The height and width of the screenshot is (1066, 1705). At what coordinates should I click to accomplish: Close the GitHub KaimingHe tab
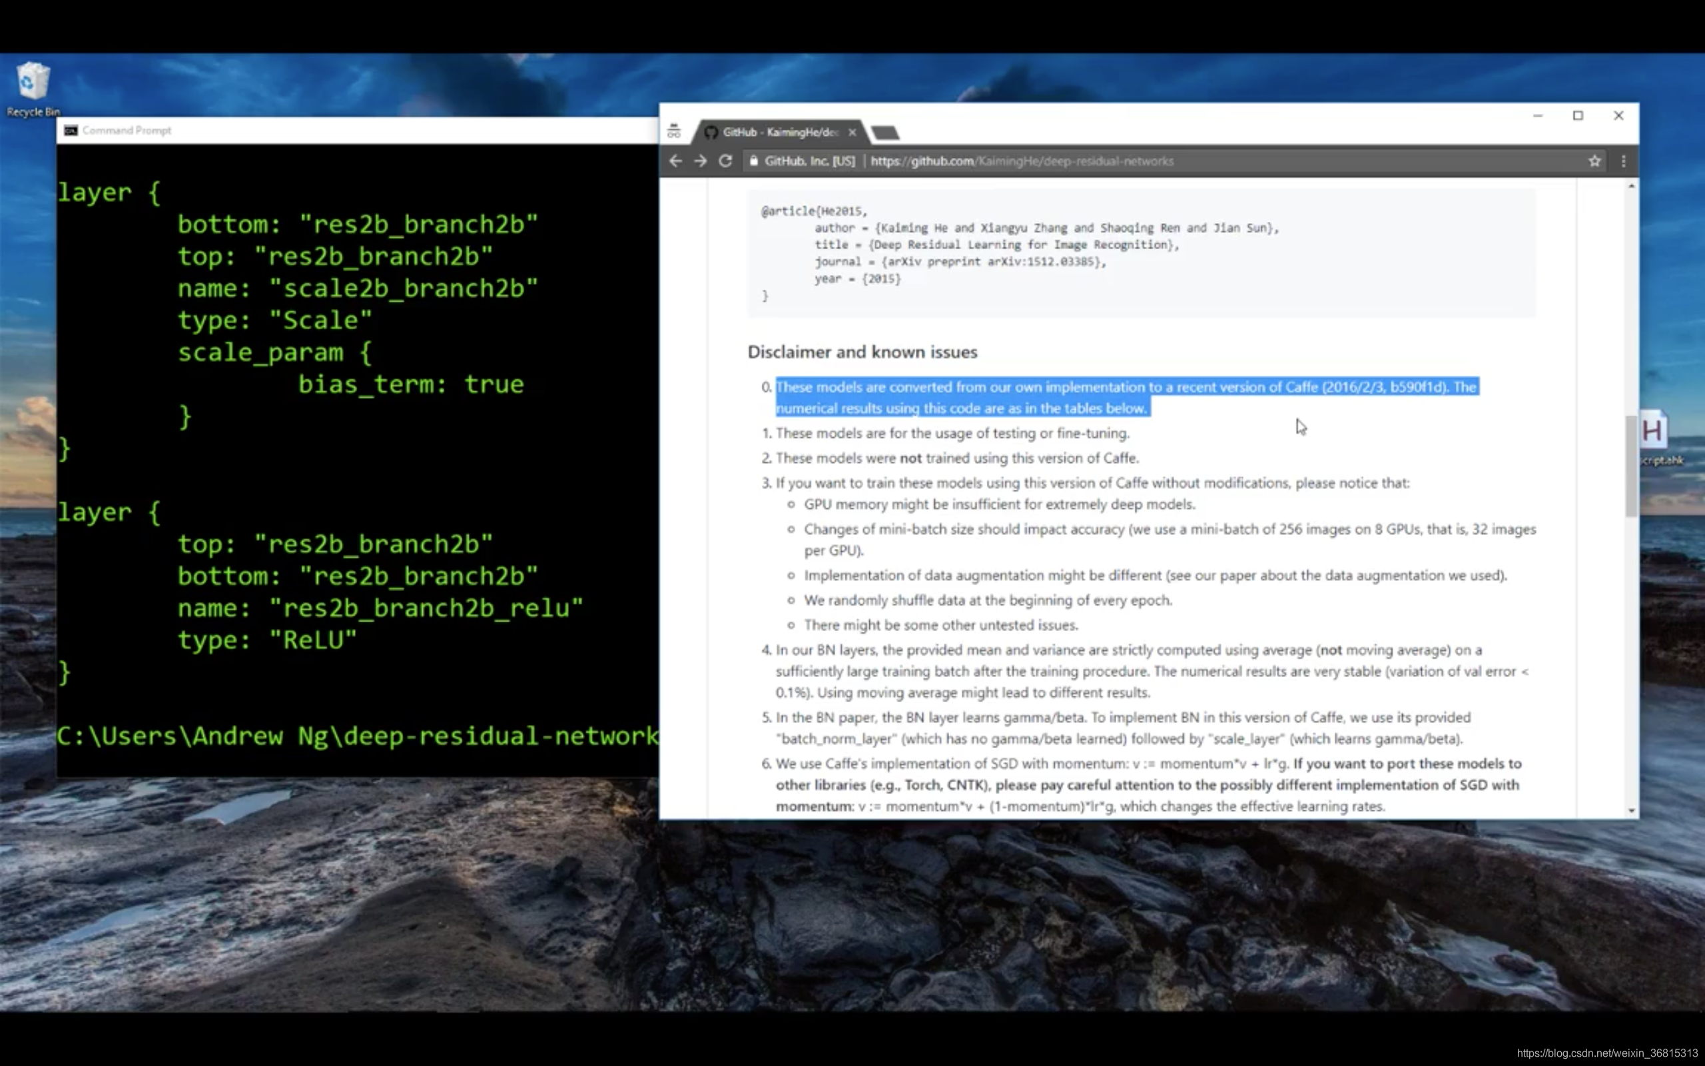point(852,132)
